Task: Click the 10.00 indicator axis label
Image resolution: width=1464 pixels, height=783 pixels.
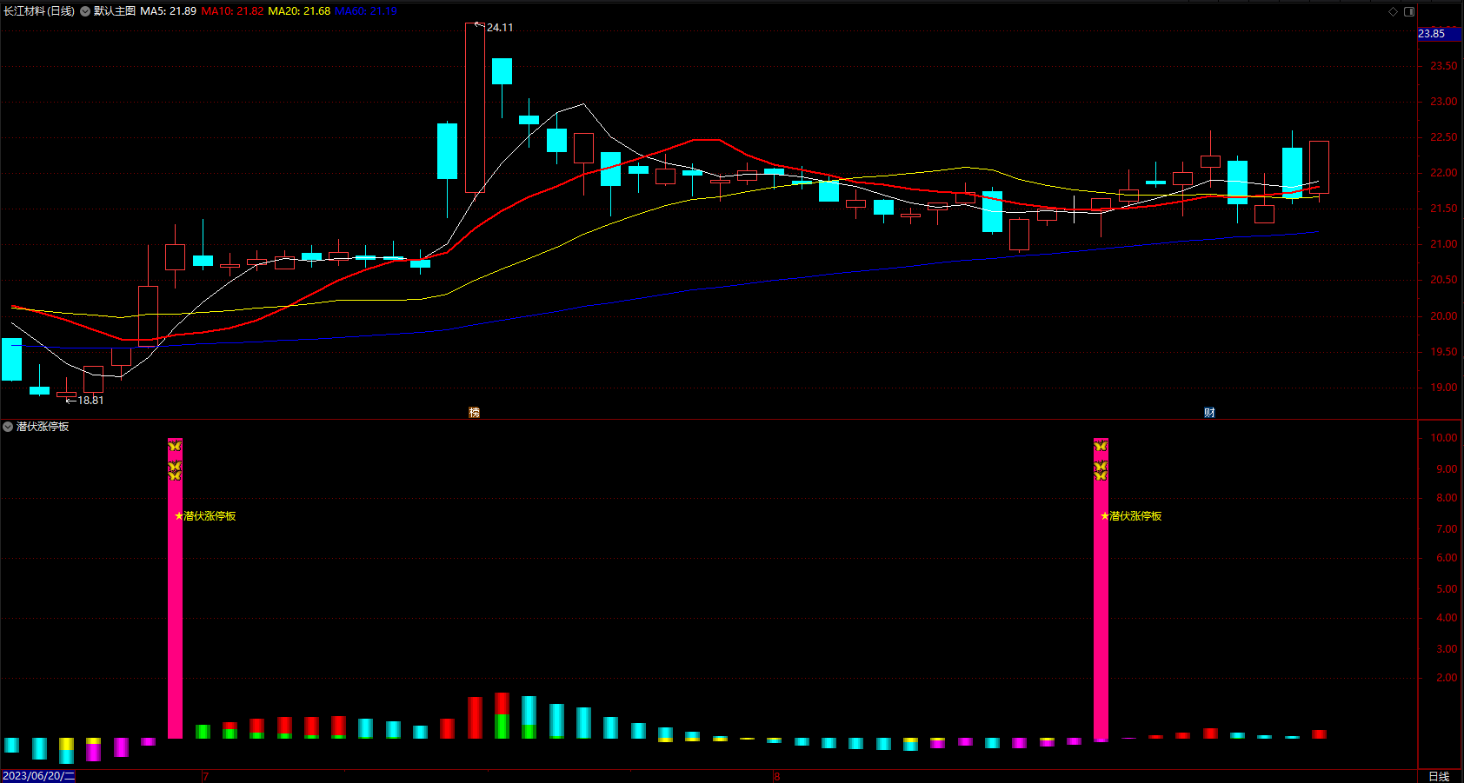Action: point(1444,438)
